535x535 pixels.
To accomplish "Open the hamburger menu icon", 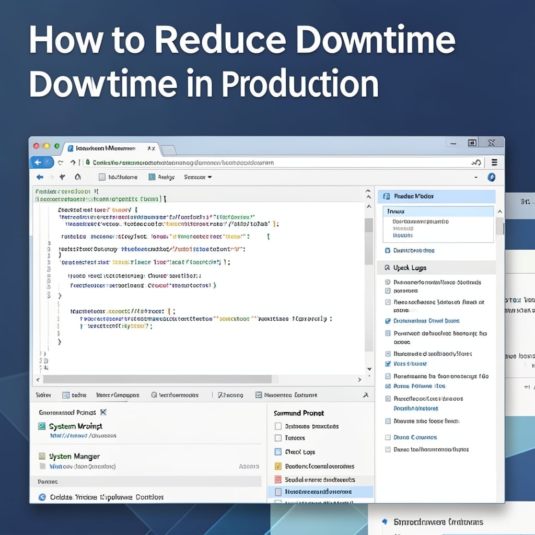I will 494,162.
